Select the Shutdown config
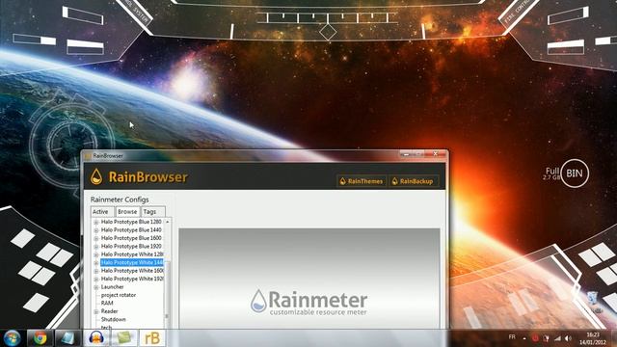This screenshot has height=347, width=617. [x=114, y=319]
